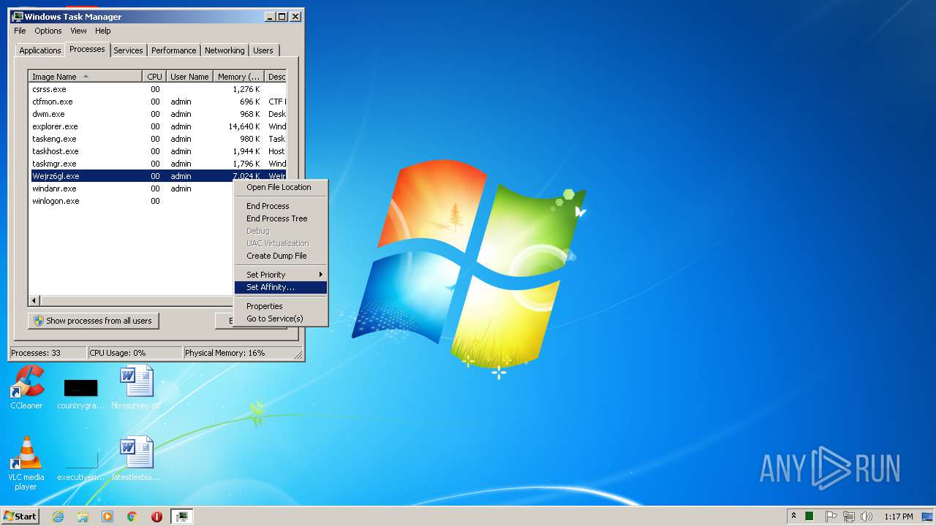
Task: Open Windows Explorer folder in taskbar
Action: point(83,517)
